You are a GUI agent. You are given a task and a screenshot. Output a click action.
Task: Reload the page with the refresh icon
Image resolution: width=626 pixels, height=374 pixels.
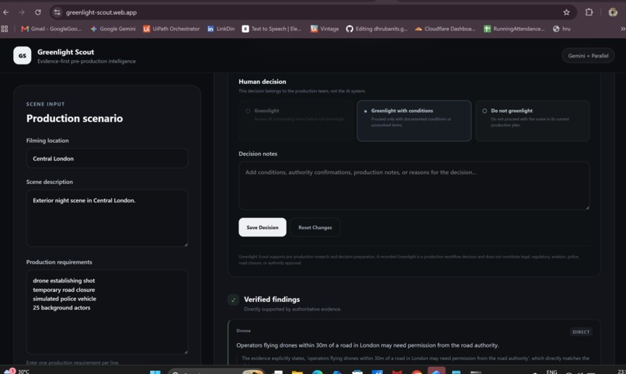(x=38, y=12)
